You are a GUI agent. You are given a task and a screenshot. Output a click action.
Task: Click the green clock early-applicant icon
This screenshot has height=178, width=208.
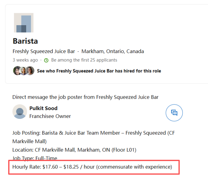[x=46, y=60]
